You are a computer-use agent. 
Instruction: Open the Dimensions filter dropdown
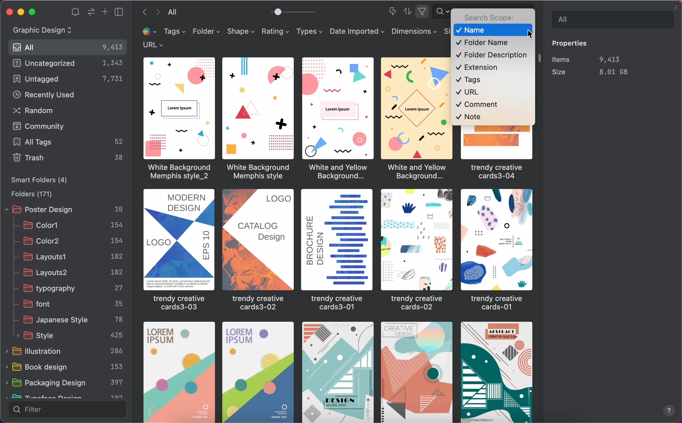point(414,31)
